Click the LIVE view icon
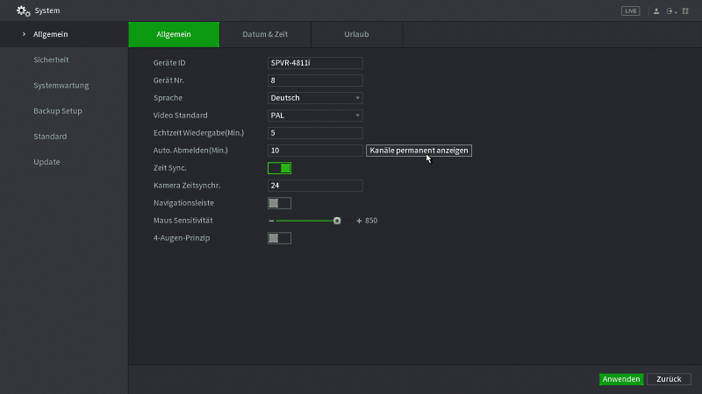 point(630,11)
